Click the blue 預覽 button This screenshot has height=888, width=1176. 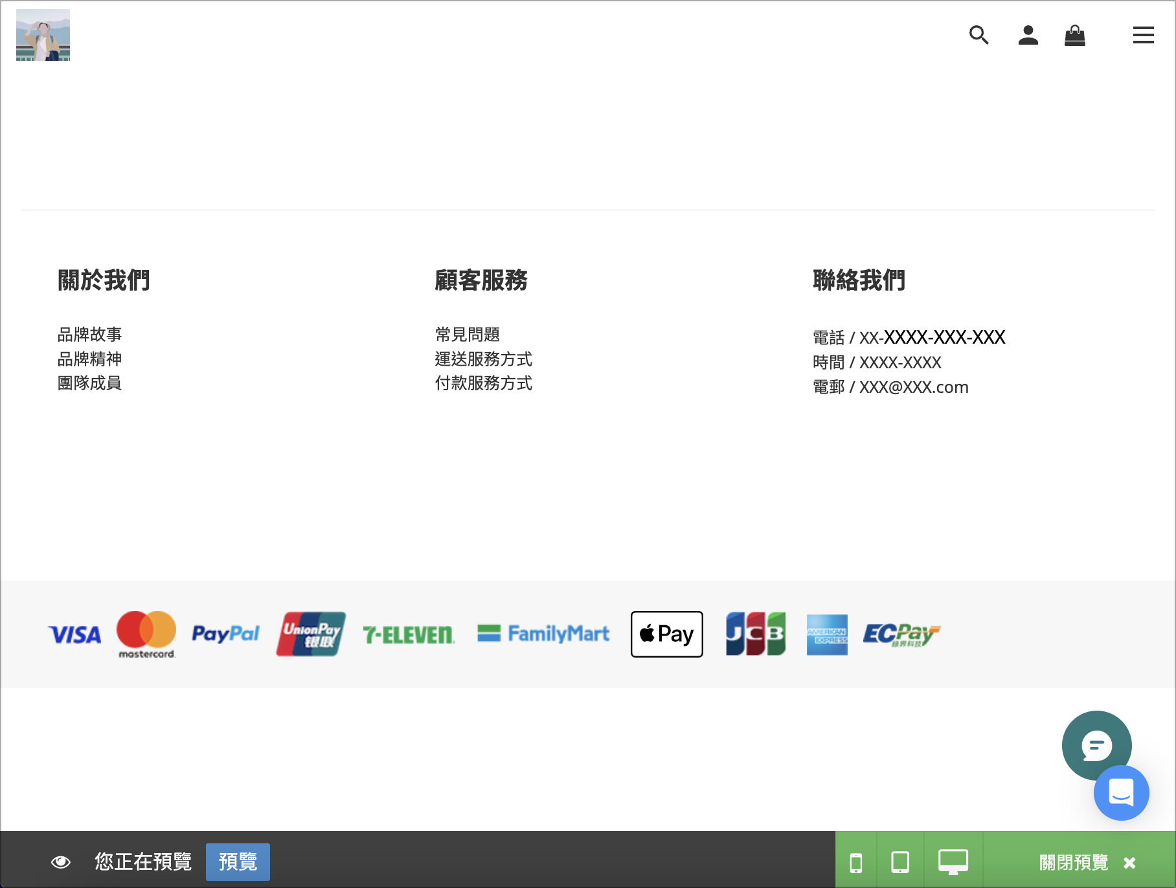(x=238, y=861)
